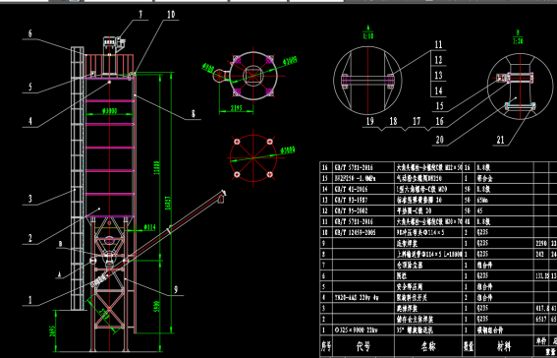Select the 材料 header cell in parts table
This screenshot has height=358, width=557.
tap(504, 346)
